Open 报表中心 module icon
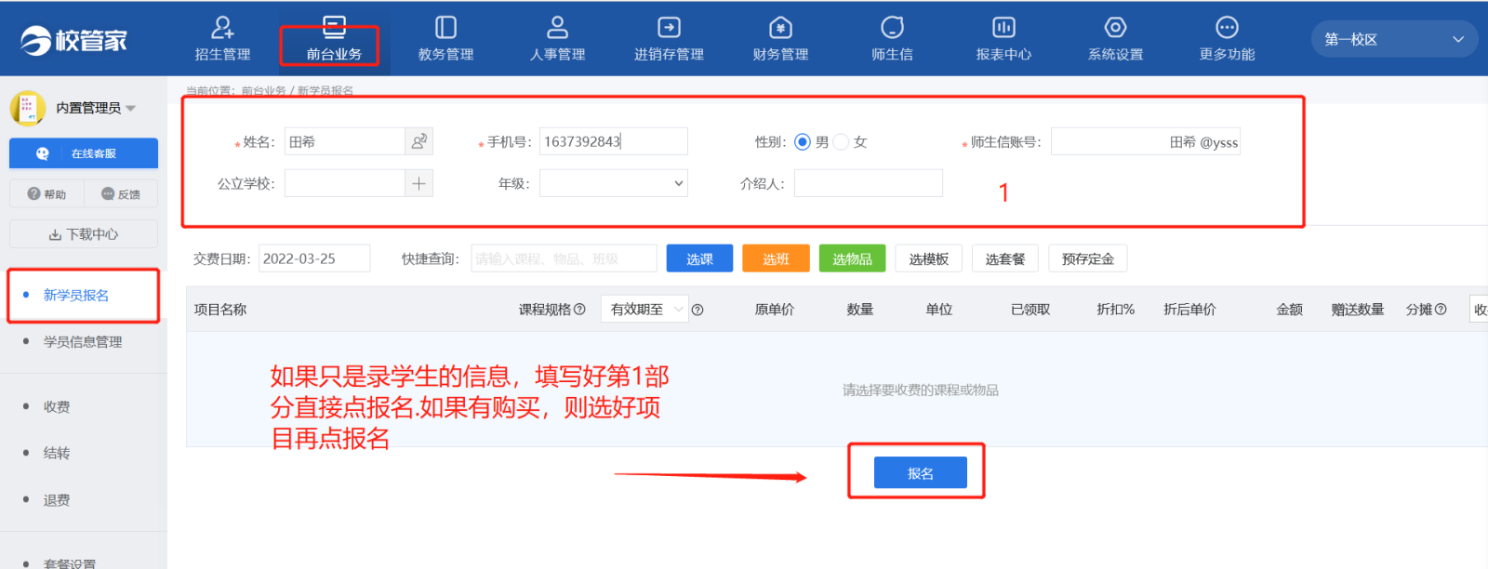 1003,28
